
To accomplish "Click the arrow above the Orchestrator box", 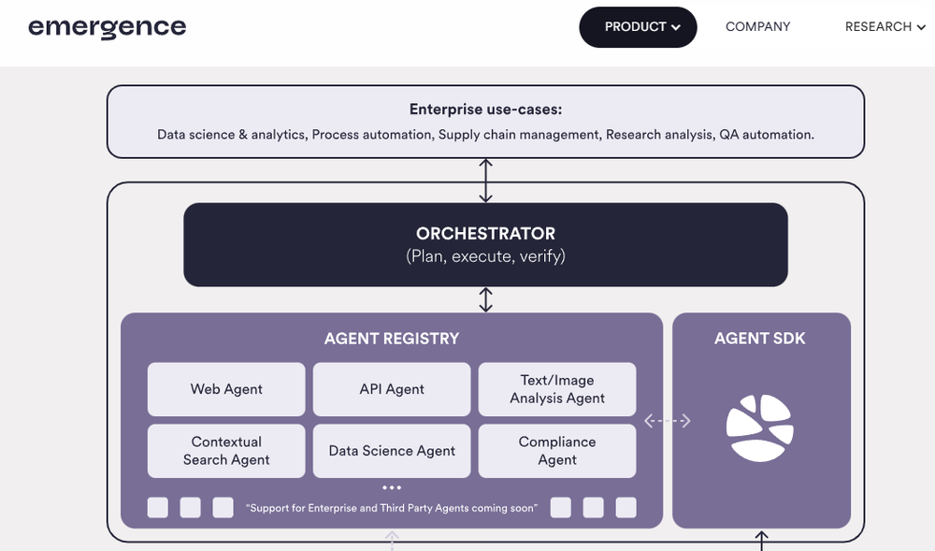I will click(485, 181).
